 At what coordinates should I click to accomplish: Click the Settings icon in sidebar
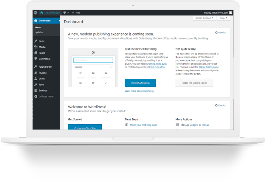36,91
